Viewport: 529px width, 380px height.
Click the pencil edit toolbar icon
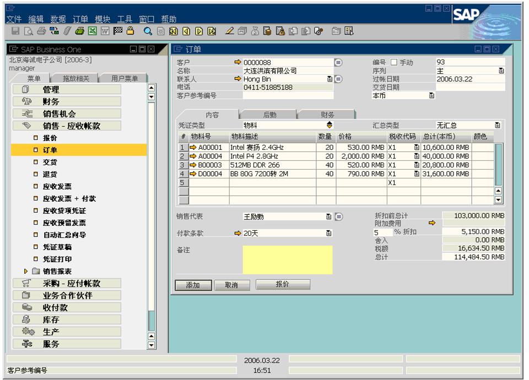pos(229,31)
